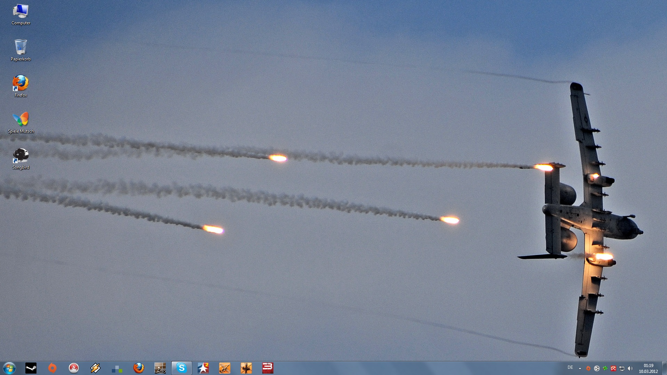This screenshot has height=375, width=667.
Task: Click ICQ green flower tray icon
Action: coord(605,368)
